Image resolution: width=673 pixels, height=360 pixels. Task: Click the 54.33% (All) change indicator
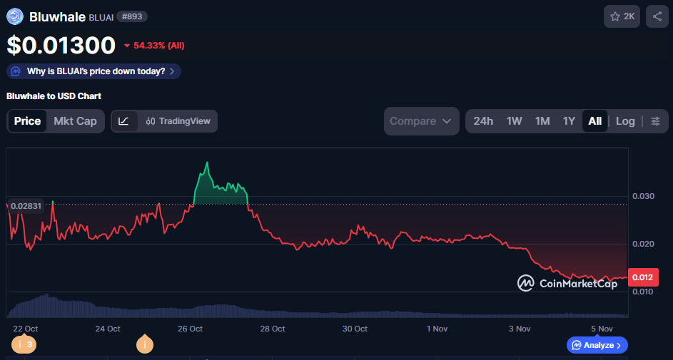click(155, 46)
